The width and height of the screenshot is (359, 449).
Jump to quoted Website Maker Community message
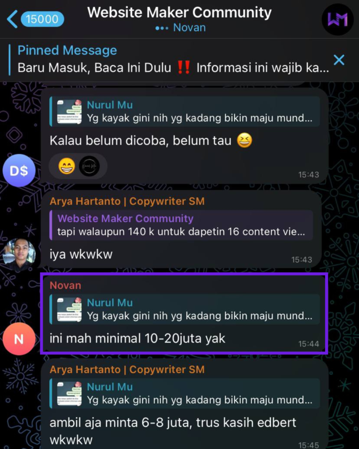pyautogui.click(x=181, y=225)
